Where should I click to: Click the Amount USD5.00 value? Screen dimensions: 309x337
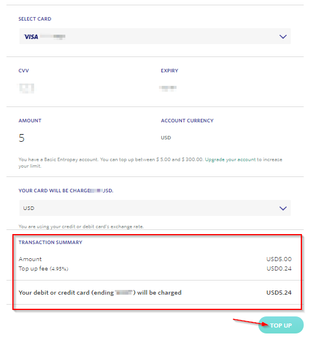click(x=279, y=259)
